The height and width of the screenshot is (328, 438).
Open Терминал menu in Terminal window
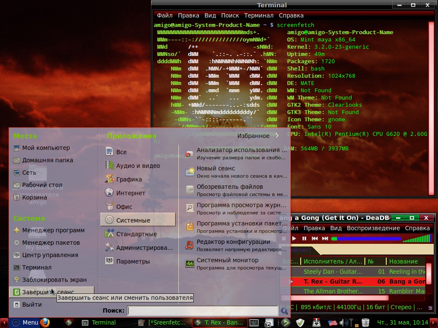click(x=259, y=15)
